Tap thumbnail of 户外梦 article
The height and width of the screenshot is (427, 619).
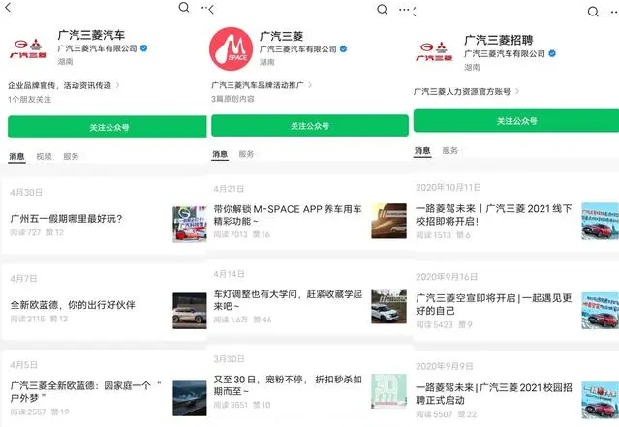pos(190,398)
